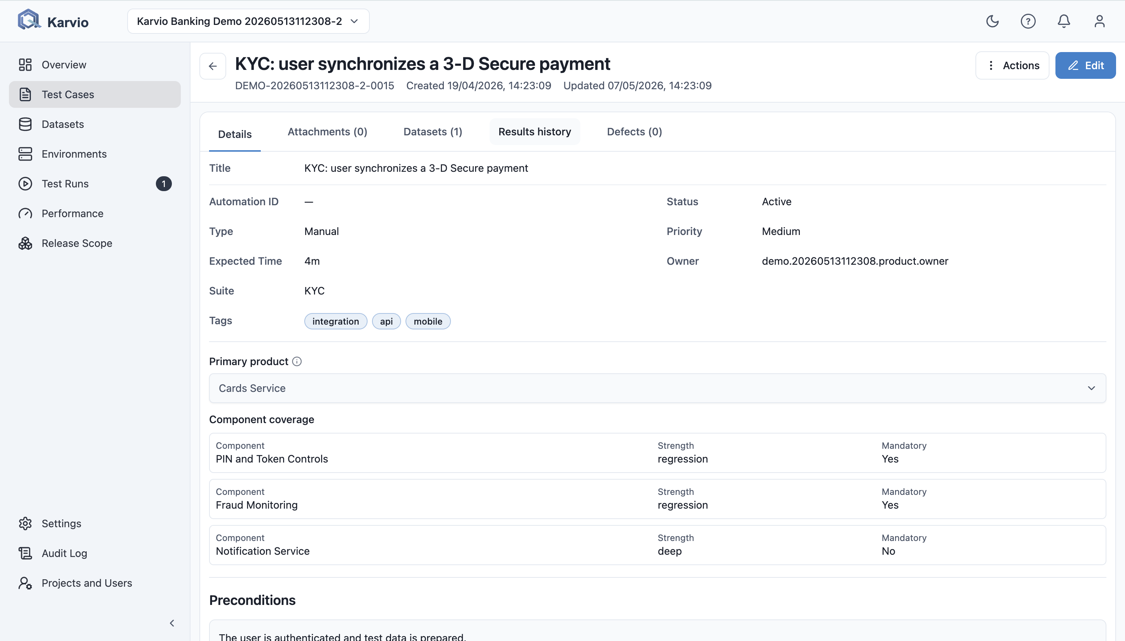Click the three-dots icon in Actions
The image size is (1125, 641).
point(991,65)
